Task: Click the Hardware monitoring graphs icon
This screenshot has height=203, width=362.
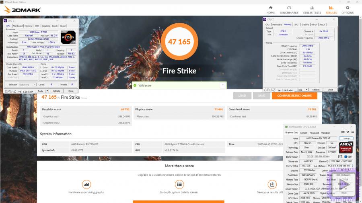Action: (x=86, y=185)
